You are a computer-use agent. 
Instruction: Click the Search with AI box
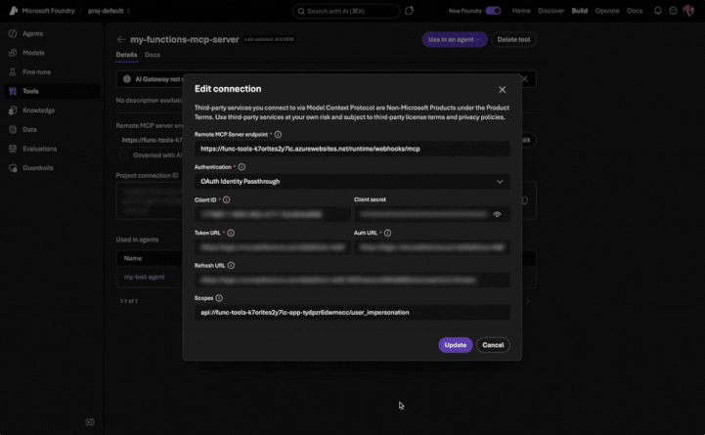click(x=346, y=11)
